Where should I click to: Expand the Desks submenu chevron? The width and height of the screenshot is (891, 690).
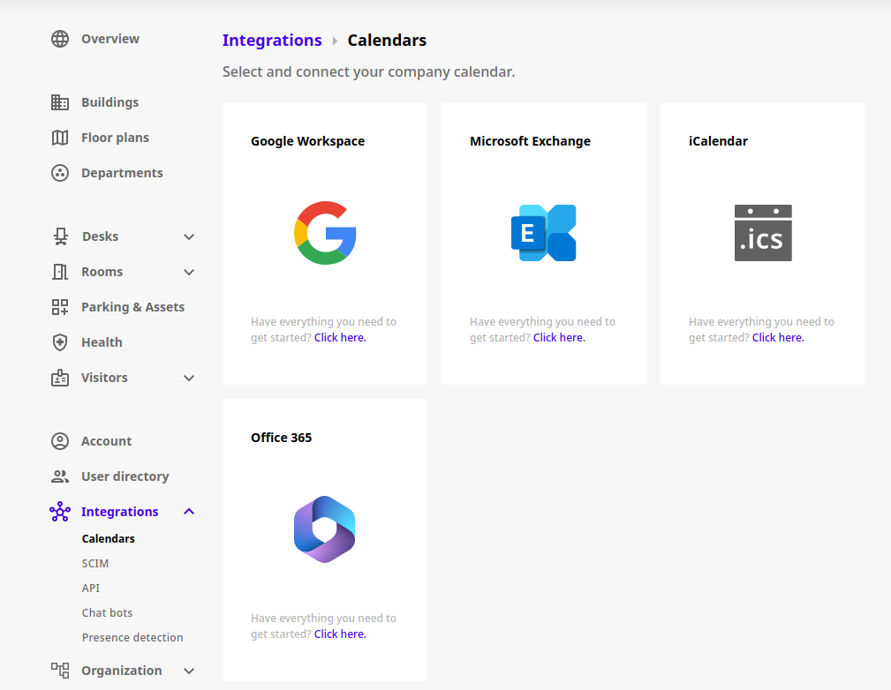coord(189,236)
